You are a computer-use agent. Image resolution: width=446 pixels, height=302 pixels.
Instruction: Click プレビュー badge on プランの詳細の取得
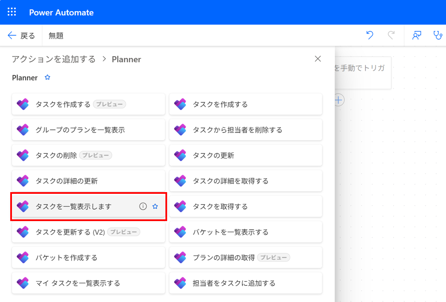[x=274, y=258]
